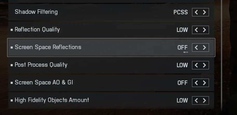The height and width of the screenshot is (115, 237).
Task: Click the Screen Space Reflections label
Action: 48,47
